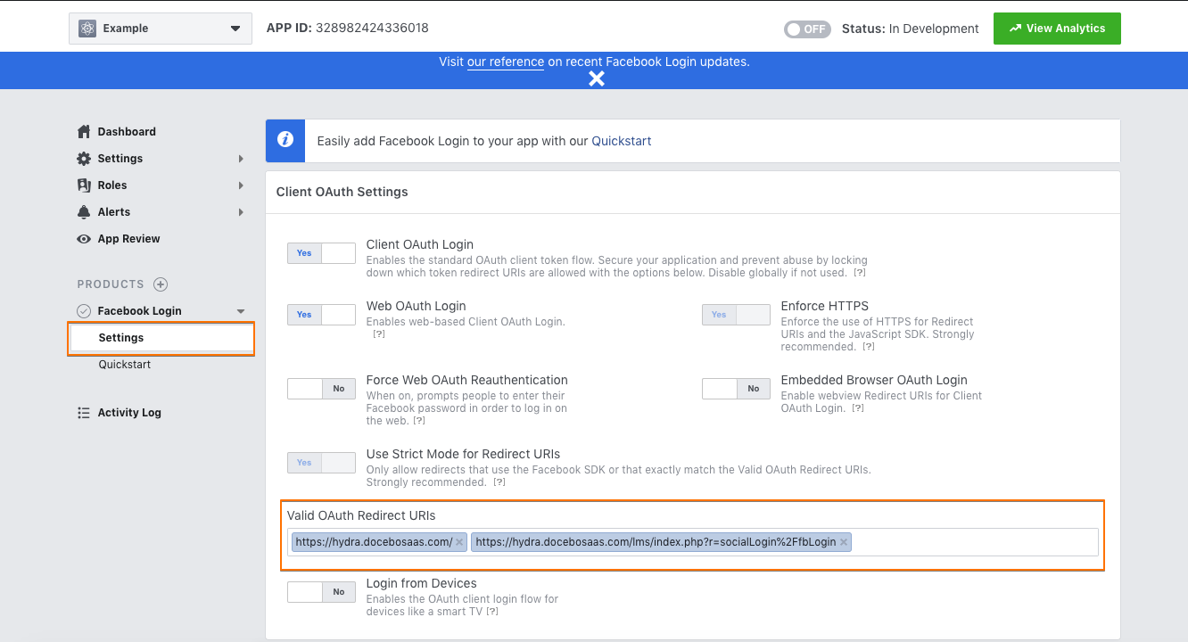Toggle Enforce HTTPS switch
Image resolution: width=1188 pixels, height=642 pixels.
pos(736,315)
